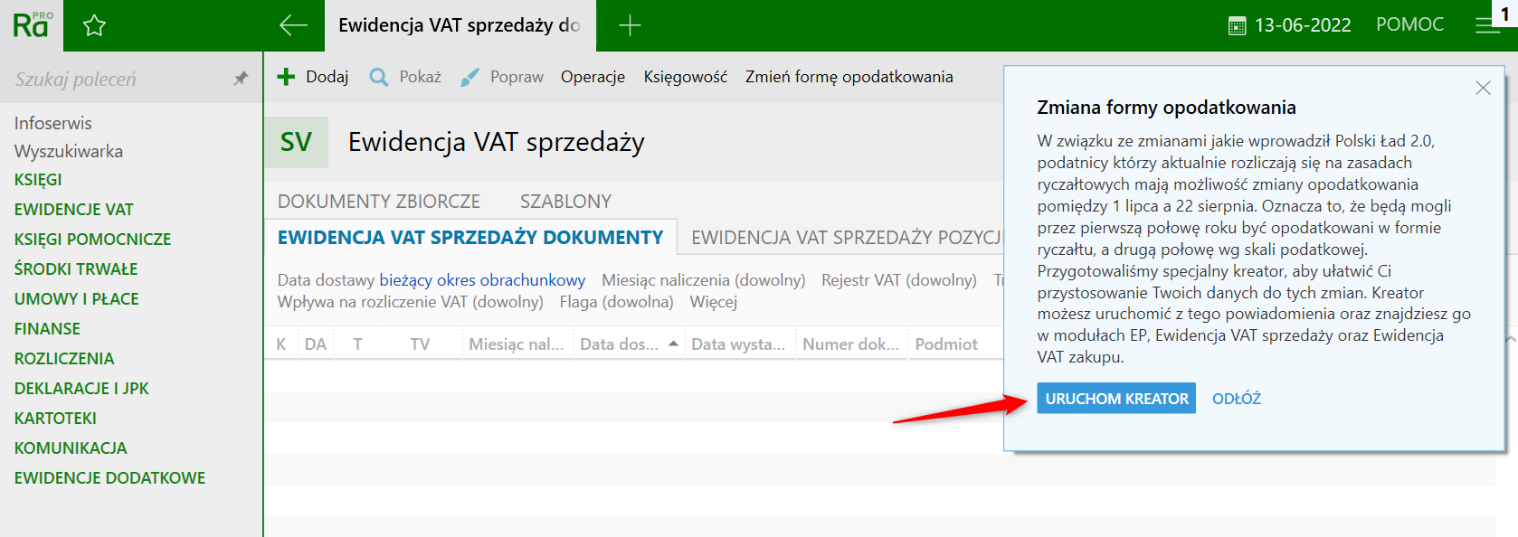
Task: Click Dodaj toolbar label
Action: coord(327,77)
